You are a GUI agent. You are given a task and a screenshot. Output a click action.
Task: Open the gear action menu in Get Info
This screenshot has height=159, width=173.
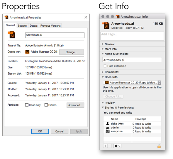117,146
